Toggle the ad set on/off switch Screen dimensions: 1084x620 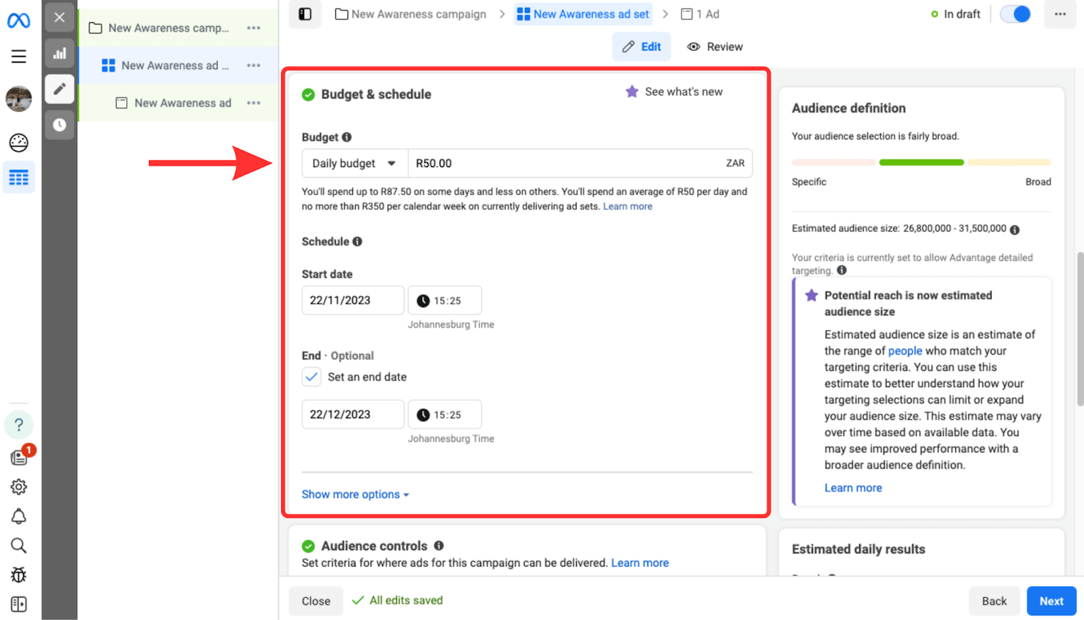tap(1015, 14)
